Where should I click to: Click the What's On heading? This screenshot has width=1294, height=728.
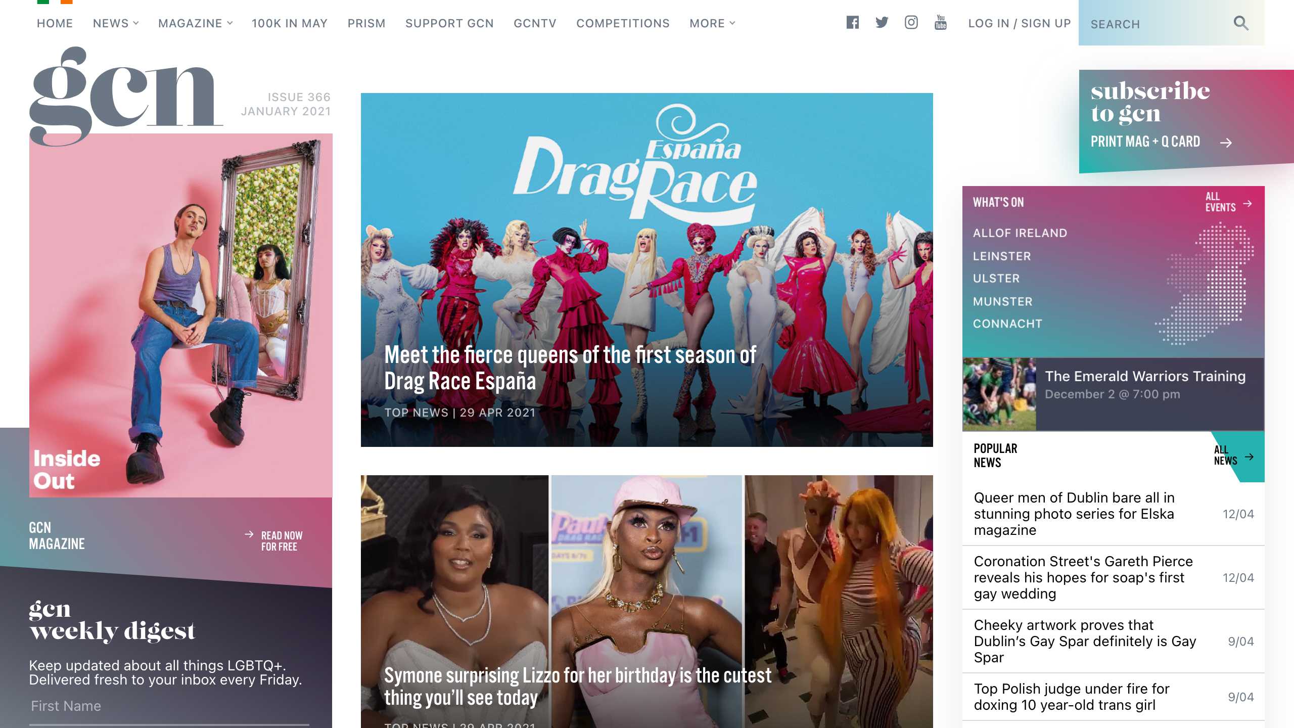coord(998,202)
